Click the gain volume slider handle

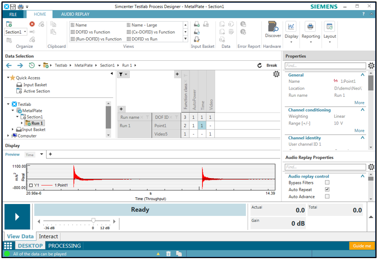pos(94,221)
